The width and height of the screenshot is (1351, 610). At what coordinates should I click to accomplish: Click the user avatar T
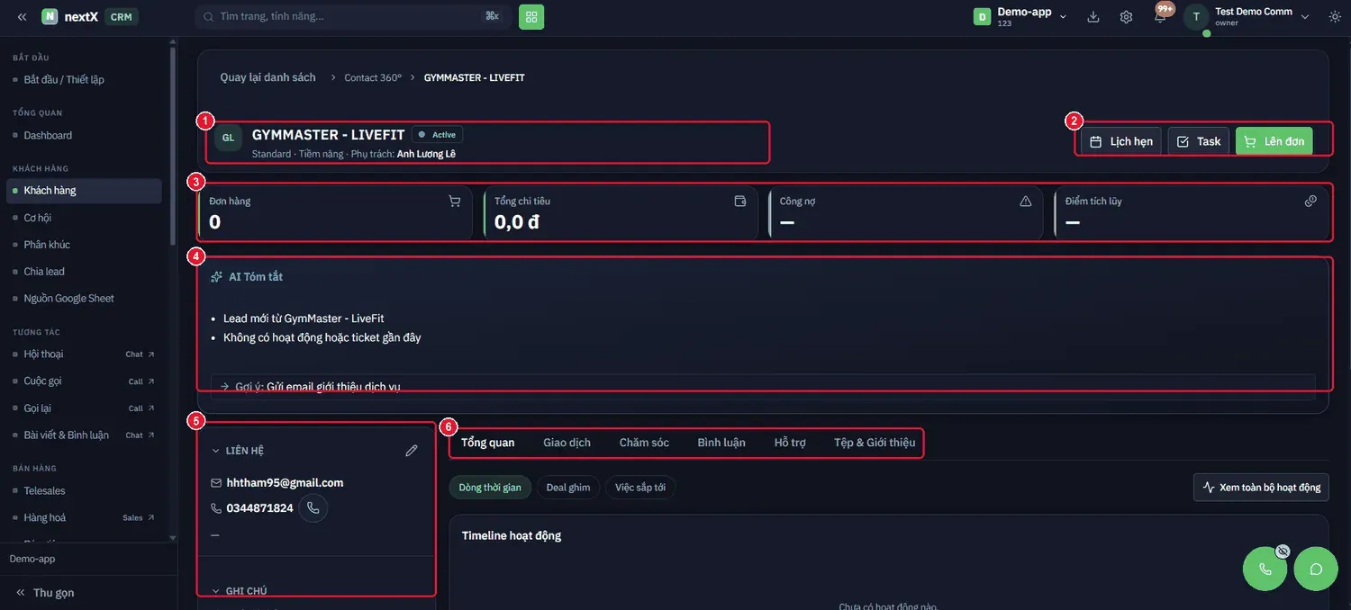[x=1196, y=16]
